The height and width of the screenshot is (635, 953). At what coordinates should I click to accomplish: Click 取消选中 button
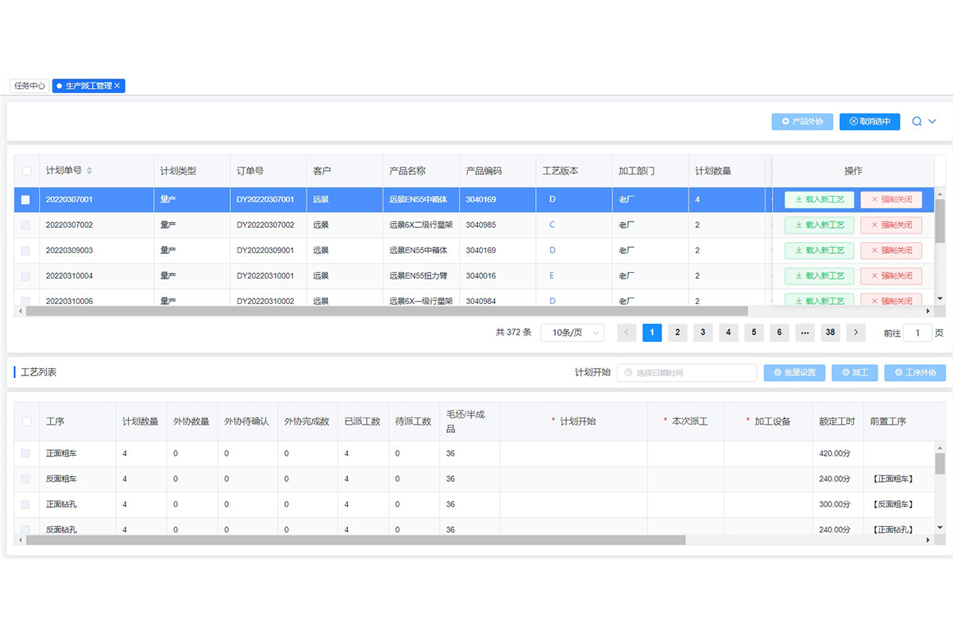[x=870, y=121]
